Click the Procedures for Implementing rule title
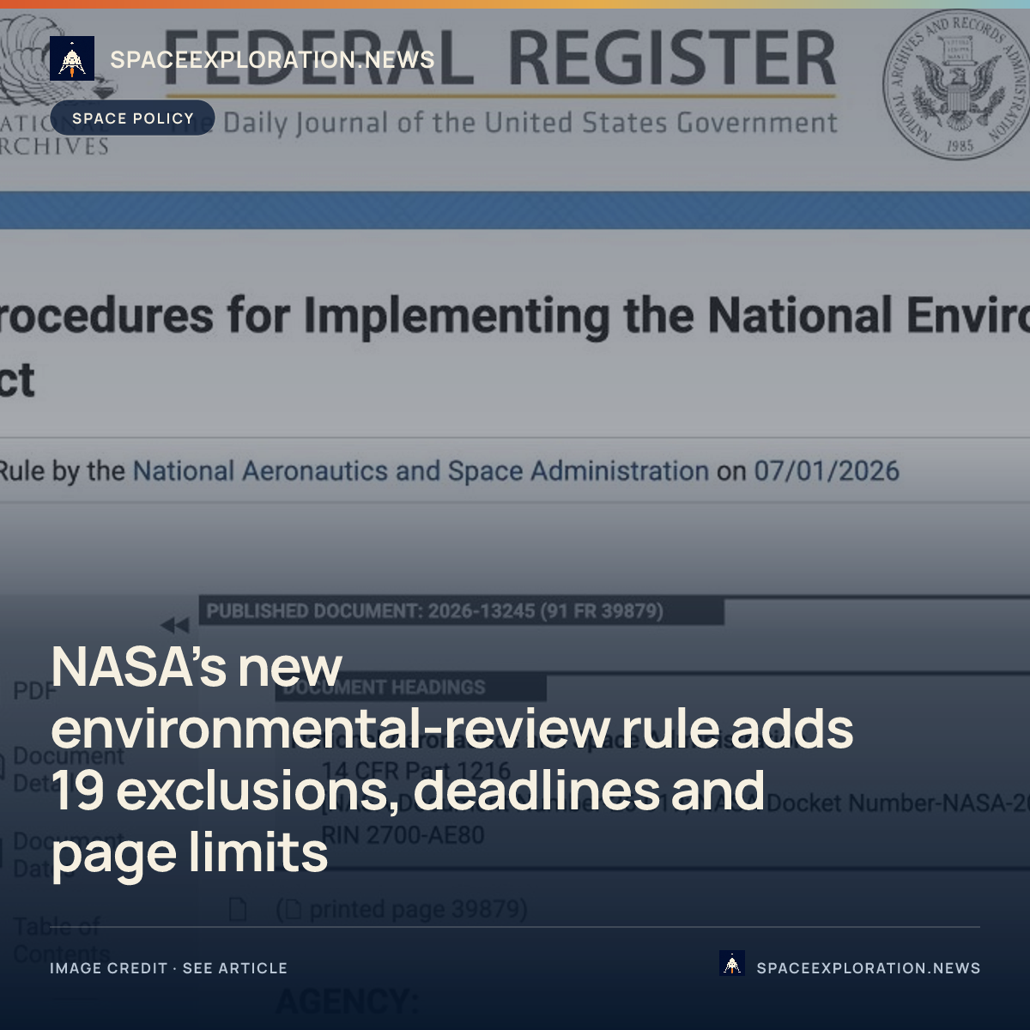This screenshot has width=1030, height=1030. point(515,347)
